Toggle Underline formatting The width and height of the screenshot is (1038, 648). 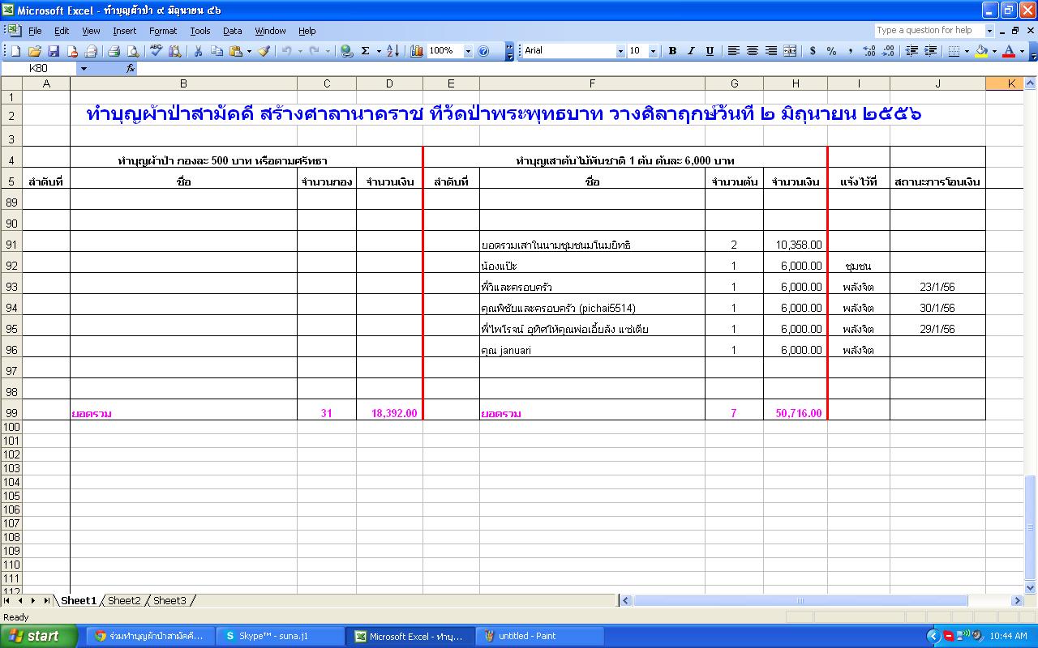(710, 51)
